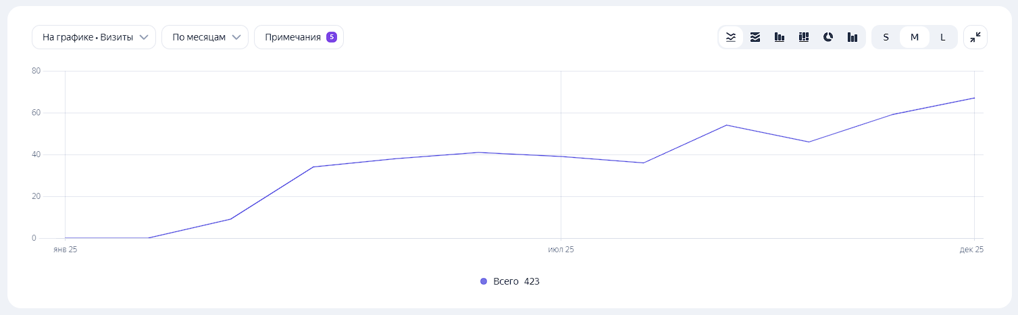Switch to the underlined bar chart icon

(780, 37)
